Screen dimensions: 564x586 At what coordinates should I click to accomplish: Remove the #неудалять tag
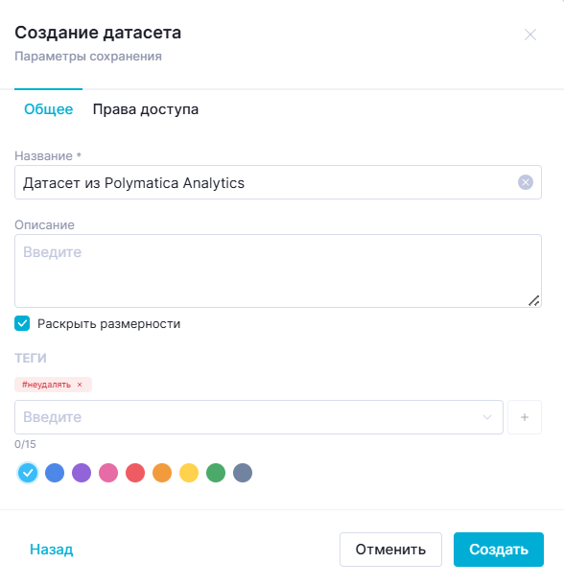(x=80, y=385)
